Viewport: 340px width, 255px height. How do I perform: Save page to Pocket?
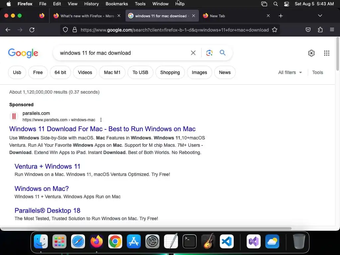[308, 30]
